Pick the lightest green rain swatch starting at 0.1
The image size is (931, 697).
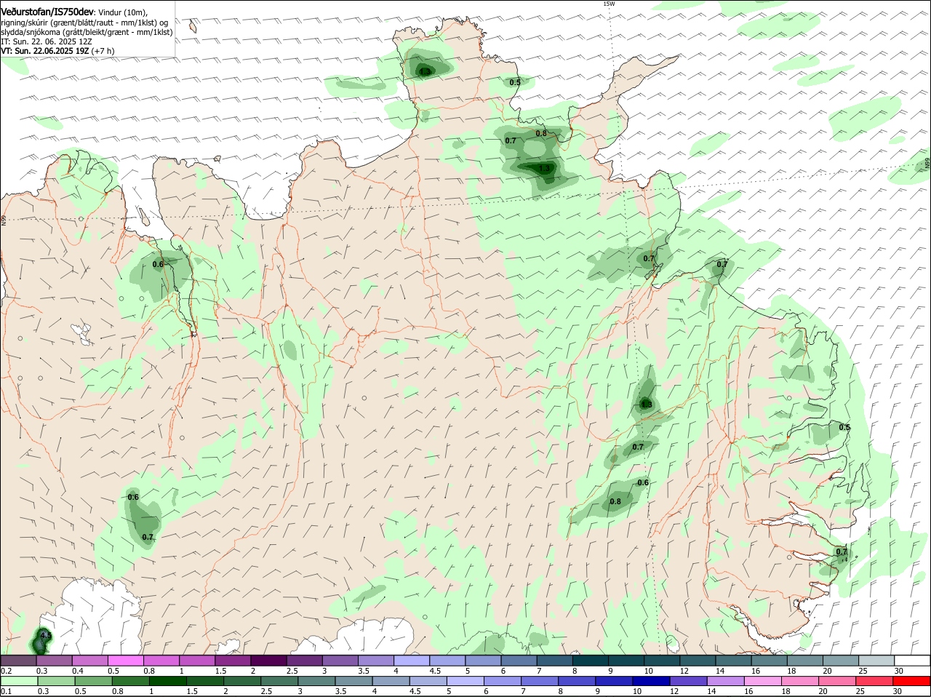[x=19, y=681]
